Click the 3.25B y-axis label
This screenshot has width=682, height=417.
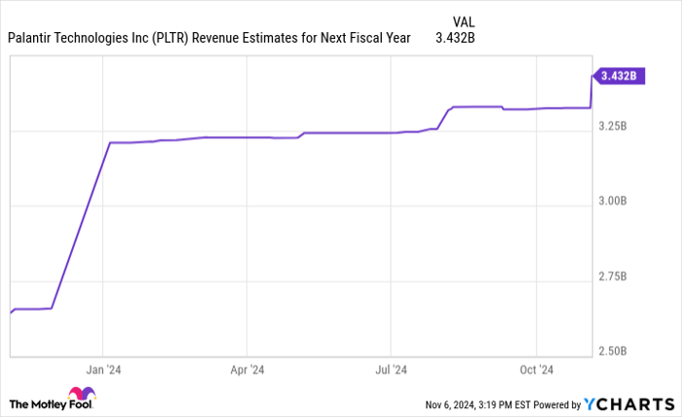point(616,127)
